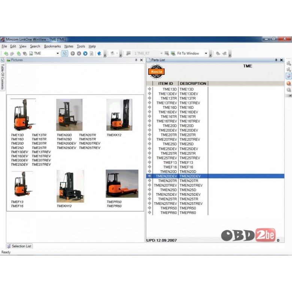Close the Parts List panel

click(x=282, y=60)
